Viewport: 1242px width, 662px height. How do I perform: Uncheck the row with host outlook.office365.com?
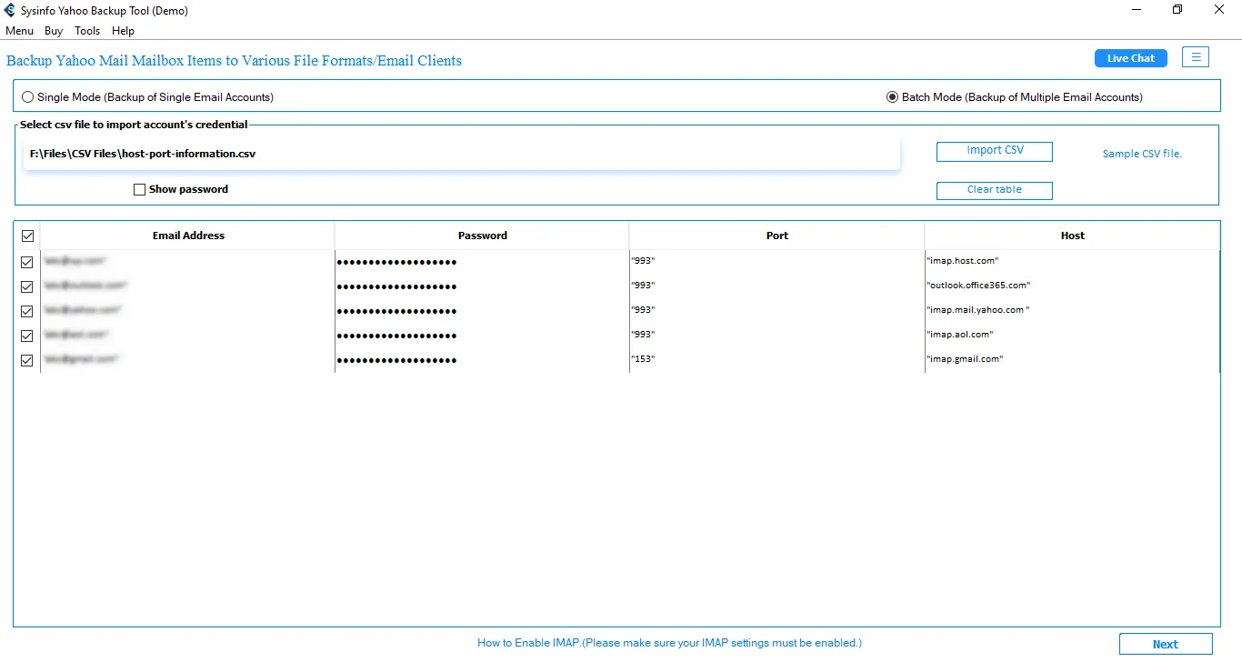[x=27, y=286]
